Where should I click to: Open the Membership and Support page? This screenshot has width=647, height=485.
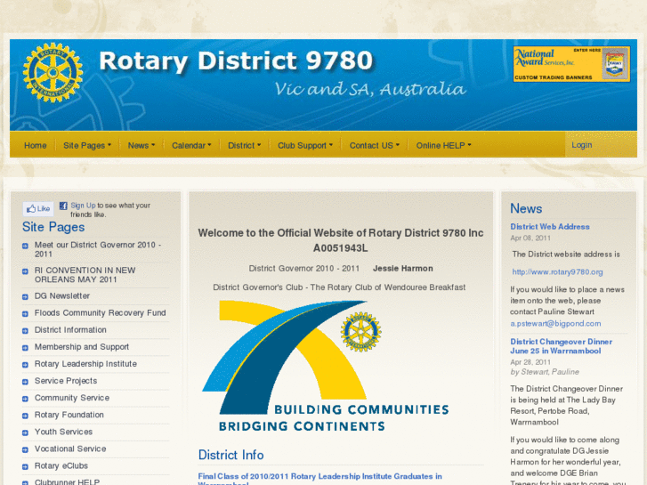[82, 347]
